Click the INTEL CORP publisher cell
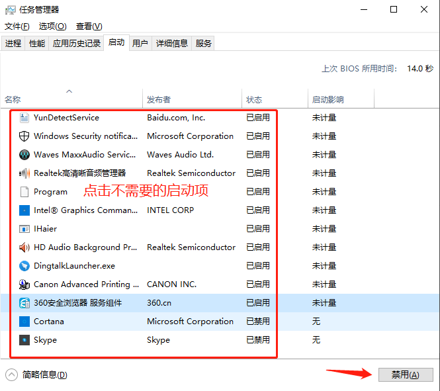Image resolution: width=440 pixels, height=391 pixels. pos(170,210)
